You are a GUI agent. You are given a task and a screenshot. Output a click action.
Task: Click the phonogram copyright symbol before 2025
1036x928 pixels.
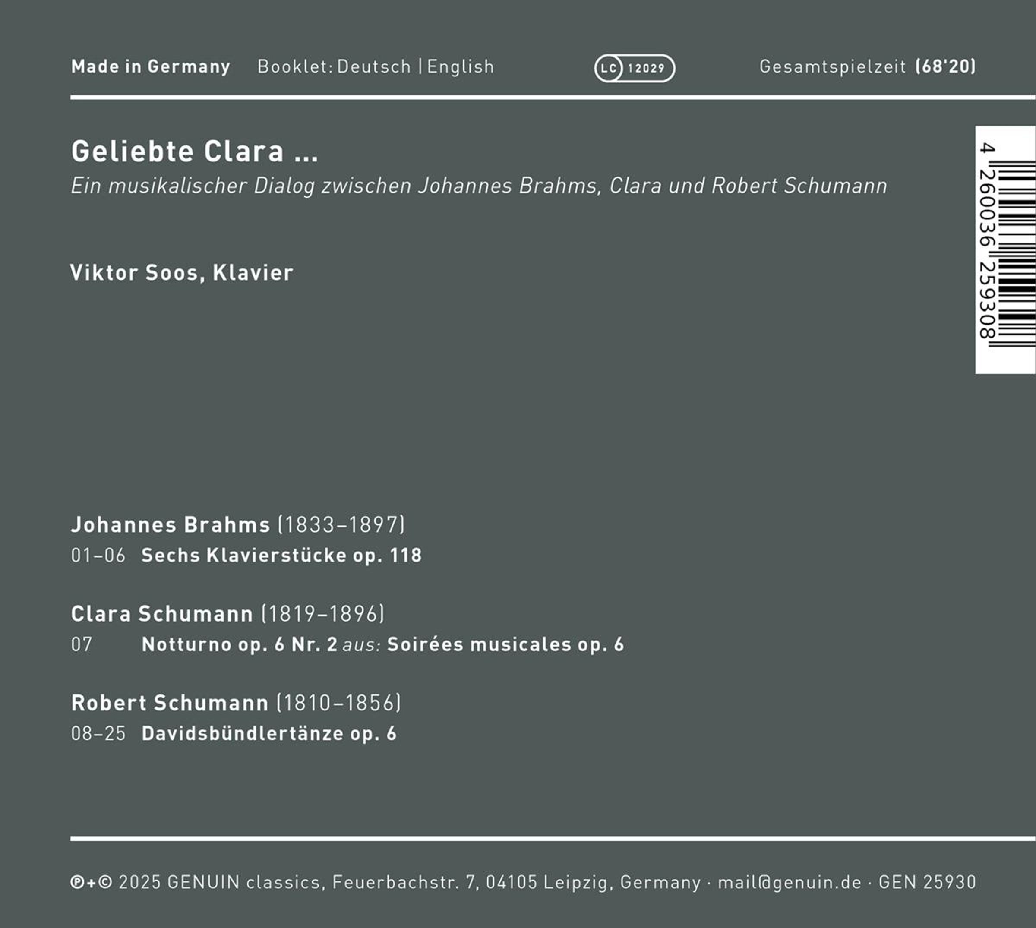pyautogui.click(x=77, y=882)
